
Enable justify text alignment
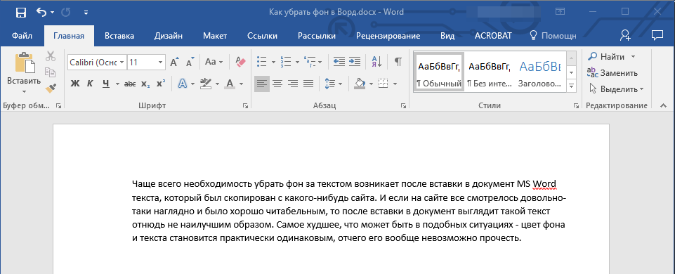click(308, 84)
